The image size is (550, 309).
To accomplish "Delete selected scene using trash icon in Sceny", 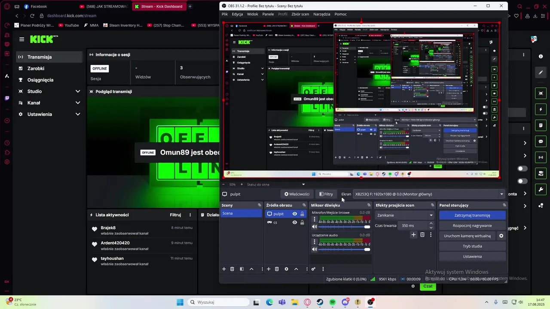I will (232, 269).
